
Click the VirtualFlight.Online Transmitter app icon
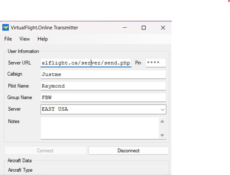point(6,28)
